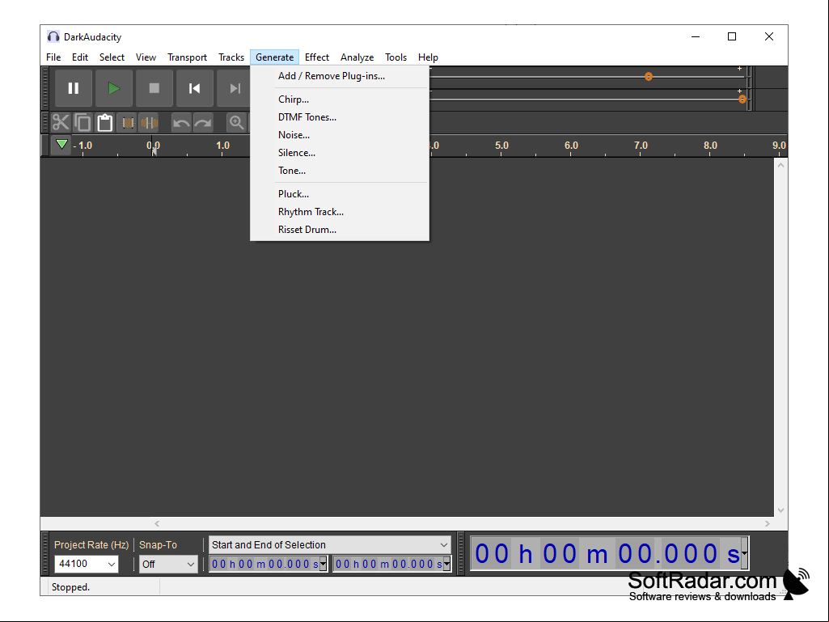Click the 7.0 mark on timeline ruler
Screen dimensions: 829x622
(641, 146)
